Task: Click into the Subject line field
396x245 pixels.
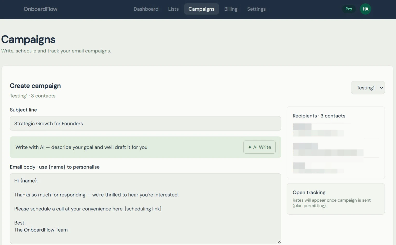Action: click(x=145, y=124)
